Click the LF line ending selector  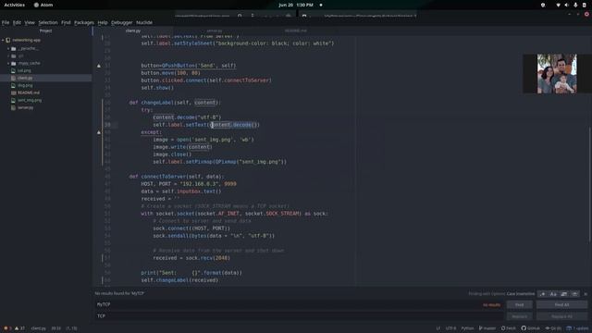point(438,328)
